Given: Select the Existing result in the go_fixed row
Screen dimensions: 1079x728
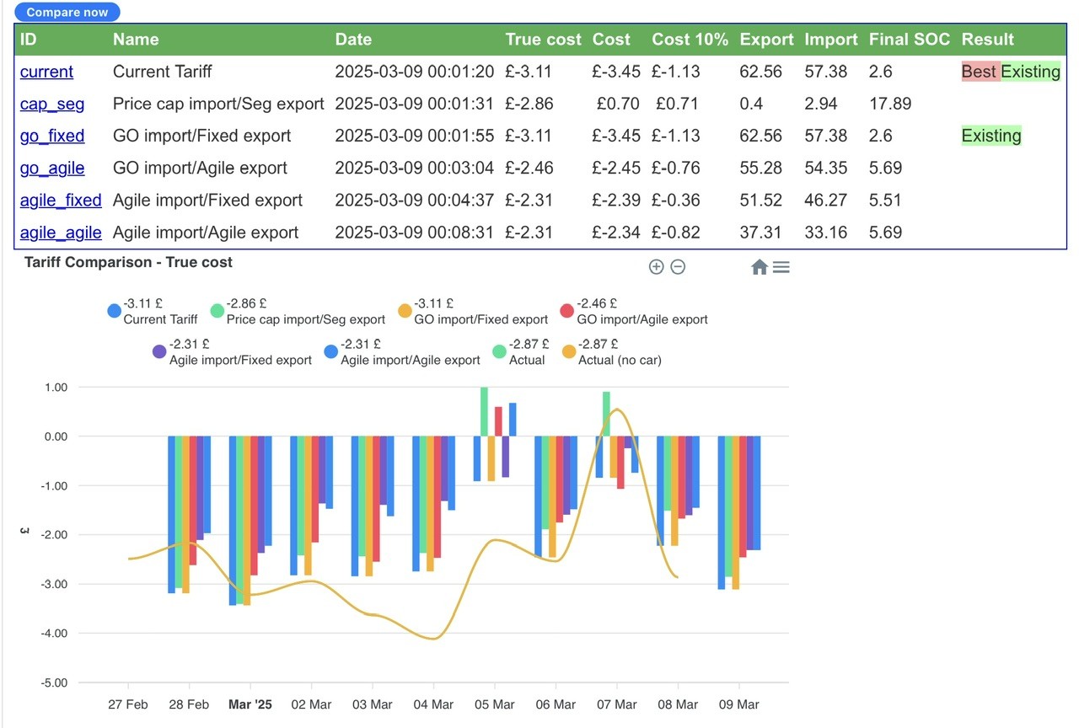Looking at the screenshot, I should coord(991,136).
